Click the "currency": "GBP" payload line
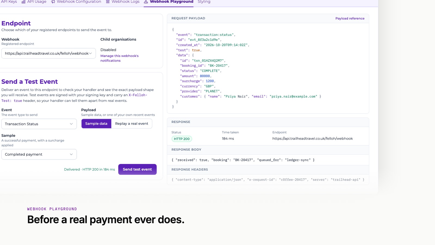The height and width of the screenshot is (245, 435). (x=198, y=86)
